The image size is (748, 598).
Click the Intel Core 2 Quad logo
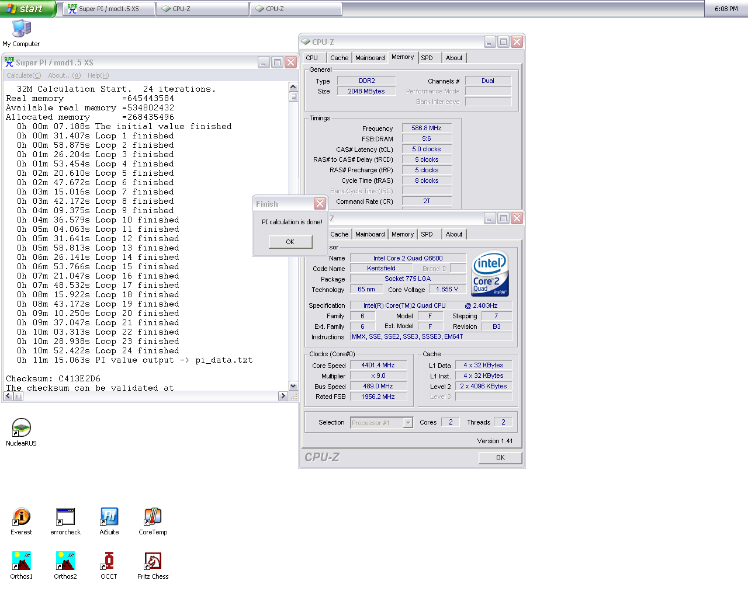(490, 274)
